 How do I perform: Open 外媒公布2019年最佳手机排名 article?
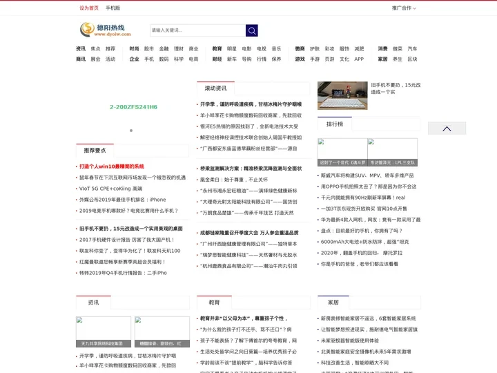pos(122,200)
